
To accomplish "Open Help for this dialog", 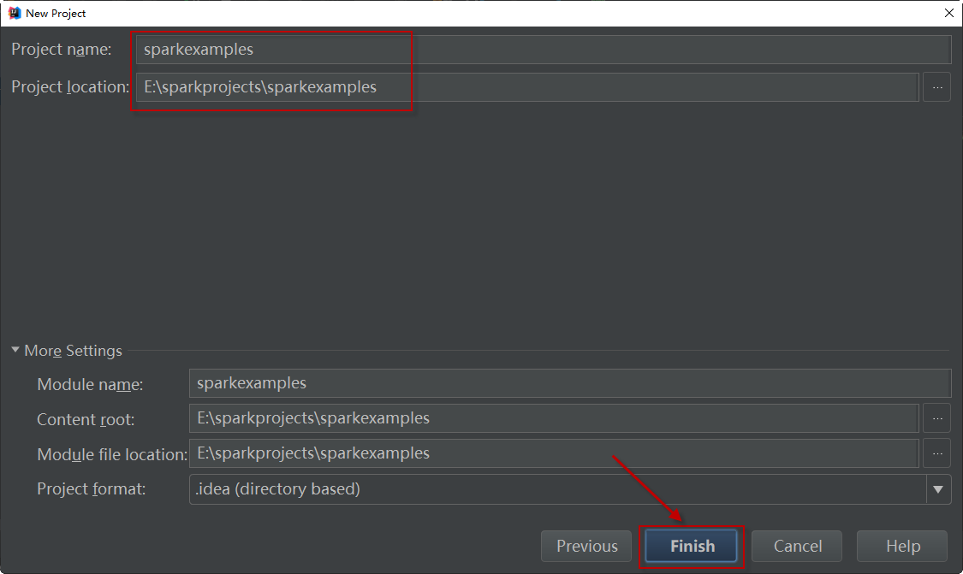I will (902, 546).
